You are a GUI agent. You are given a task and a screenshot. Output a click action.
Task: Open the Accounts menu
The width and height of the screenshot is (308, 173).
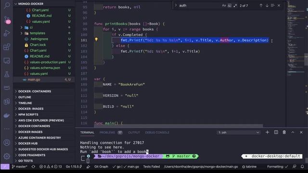(7, 142)
